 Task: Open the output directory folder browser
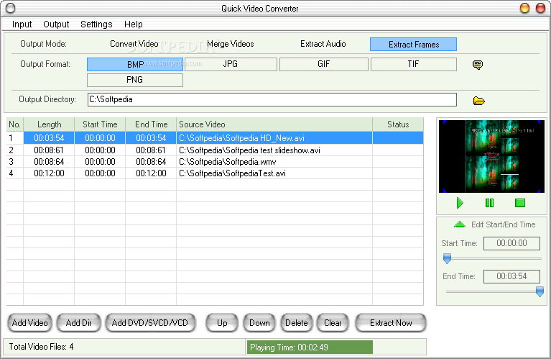(478, 101)
